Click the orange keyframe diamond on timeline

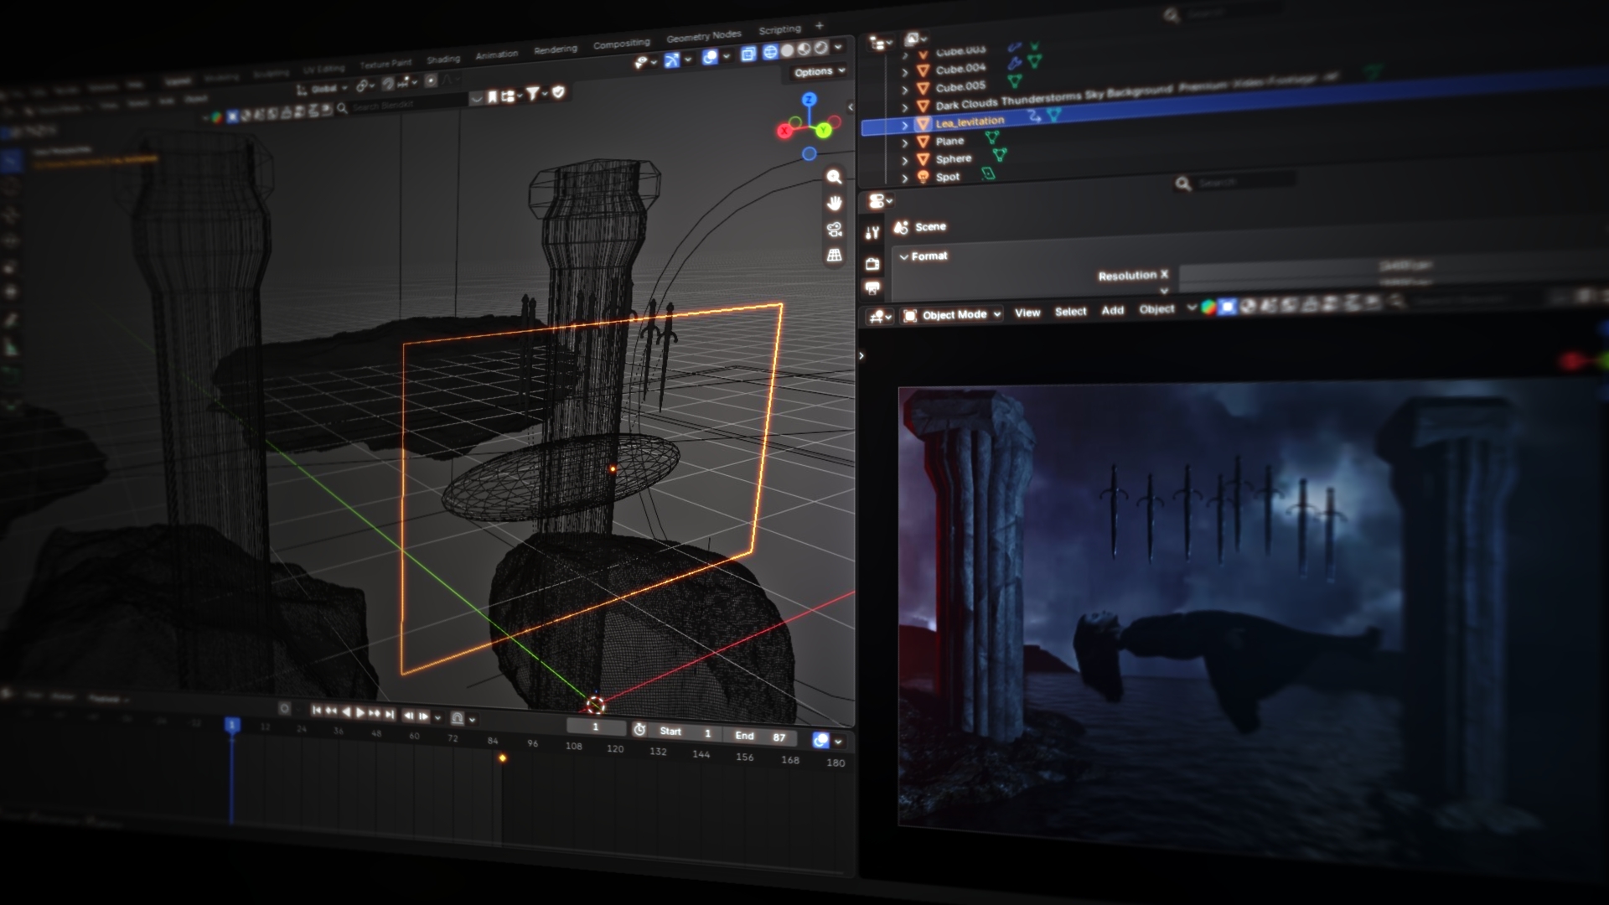pyautogui.click(x=502, y=758)
